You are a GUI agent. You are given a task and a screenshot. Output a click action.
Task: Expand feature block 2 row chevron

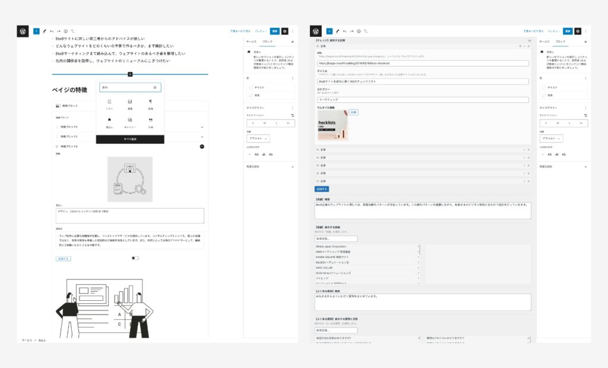202,137
